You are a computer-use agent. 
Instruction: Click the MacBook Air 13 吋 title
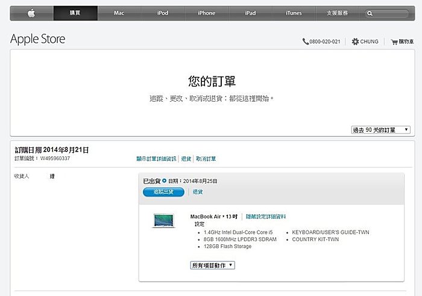pyautogui.click(x=214, y=217)
